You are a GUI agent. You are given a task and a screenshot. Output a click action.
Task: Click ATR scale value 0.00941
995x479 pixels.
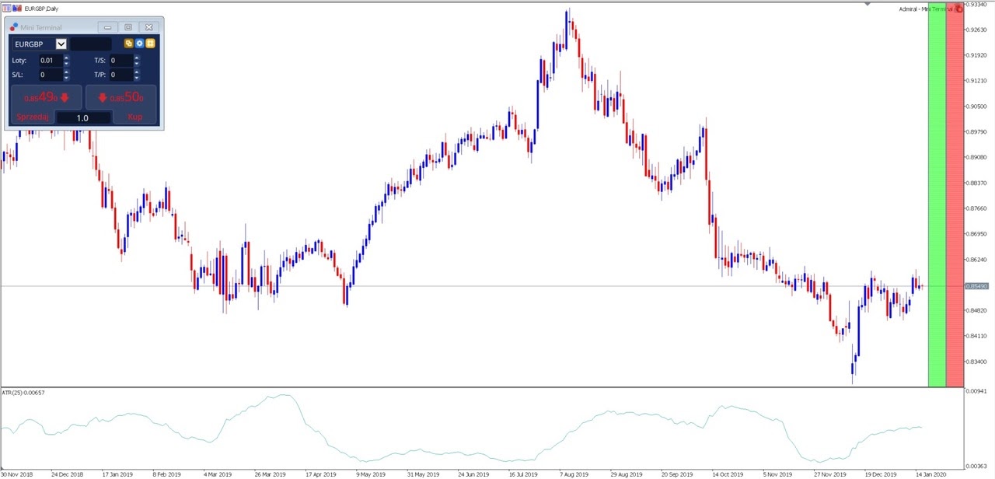point(977,392)
